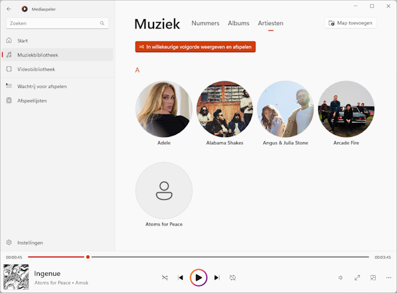Click the elapsed time 00:00:45
Image resolution: width=397 pixels, height=293 pixels.
click(14, 257)
